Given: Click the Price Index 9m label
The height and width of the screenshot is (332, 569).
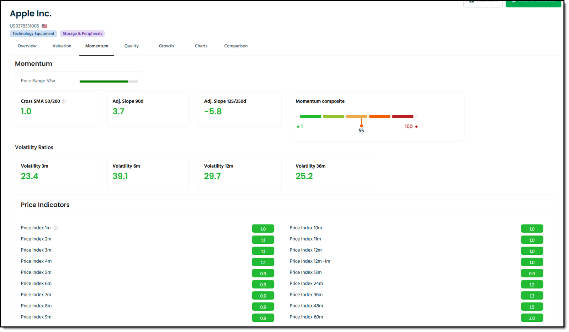Looking at the screenshot, I should click(36, 317).
